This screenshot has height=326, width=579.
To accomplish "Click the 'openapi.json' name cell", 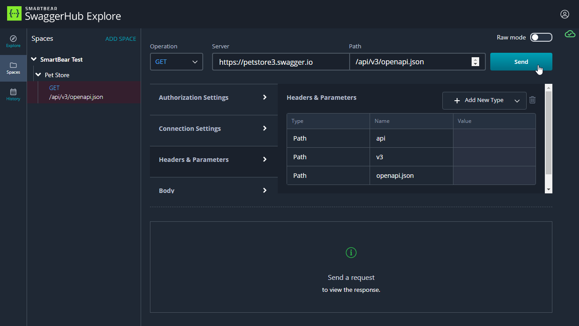I will [411, 176].
